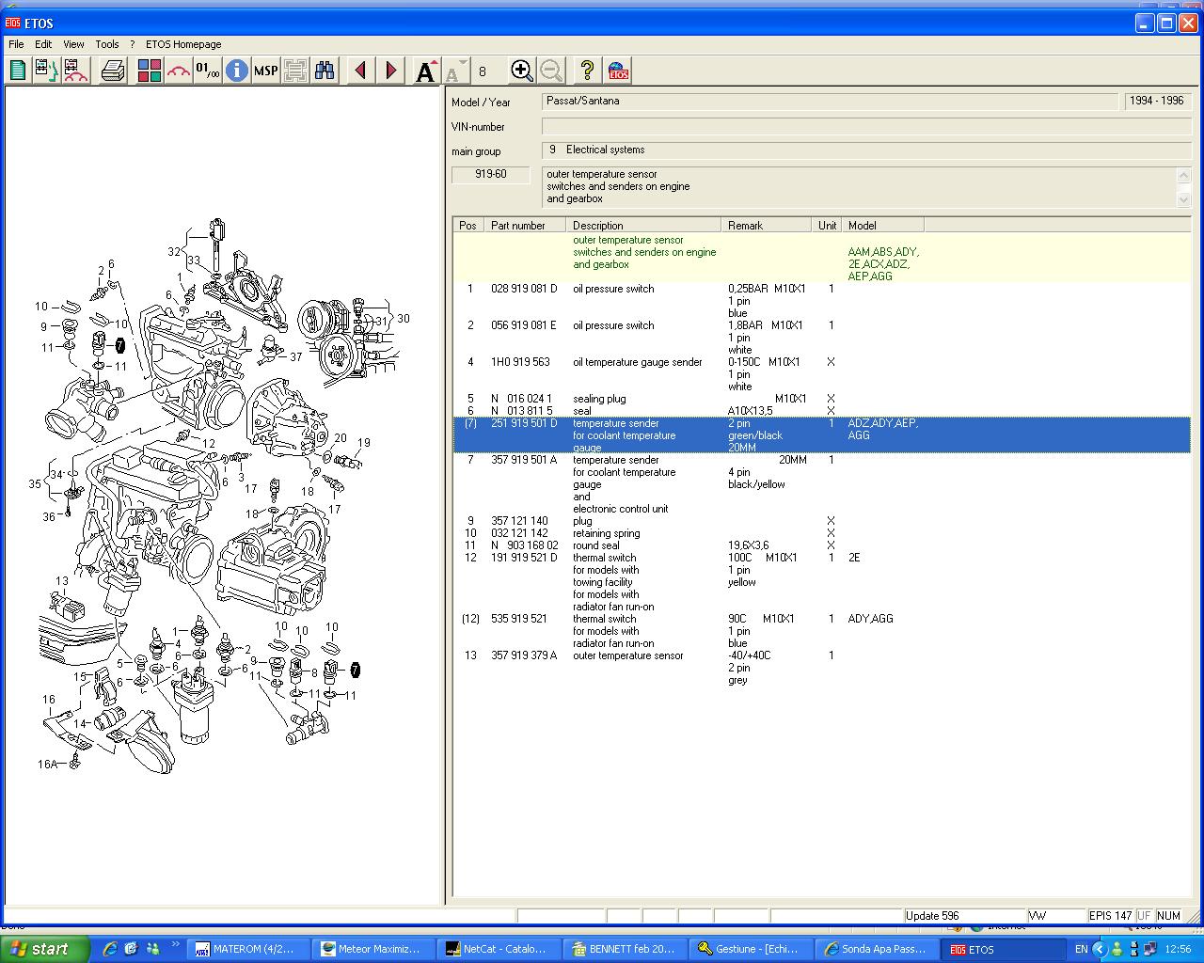Image resolution: width=1204 pixels, height=963 pixels.
Task: Click the four colored squares icon
Action: pyautogui.click(x=149, y=71)
